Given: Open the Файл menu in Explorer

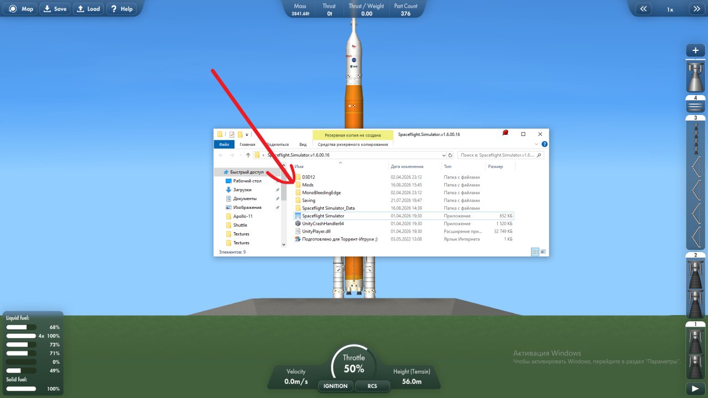Looking at the screenshot, I should 224,144.
